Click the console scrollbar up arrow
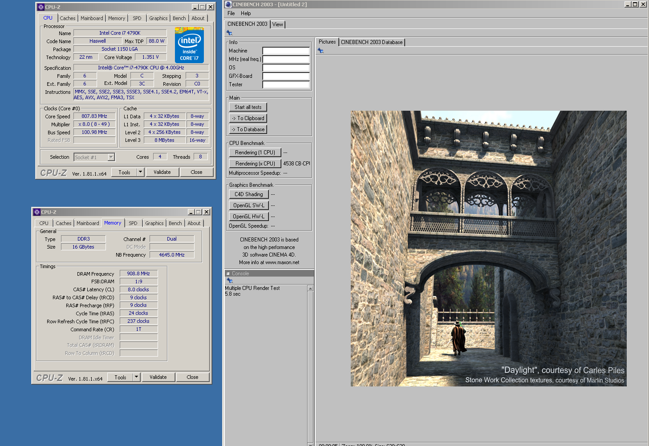This screenshot has width=649, height=446. point(310,289)
